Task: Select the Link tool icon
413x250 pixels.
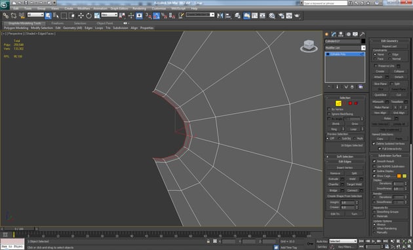Action: coord(5,16)
